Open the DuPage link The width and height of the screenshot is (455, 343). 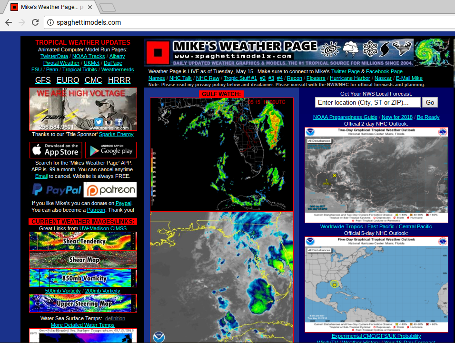pyautogui.click(x=113, y=63)
